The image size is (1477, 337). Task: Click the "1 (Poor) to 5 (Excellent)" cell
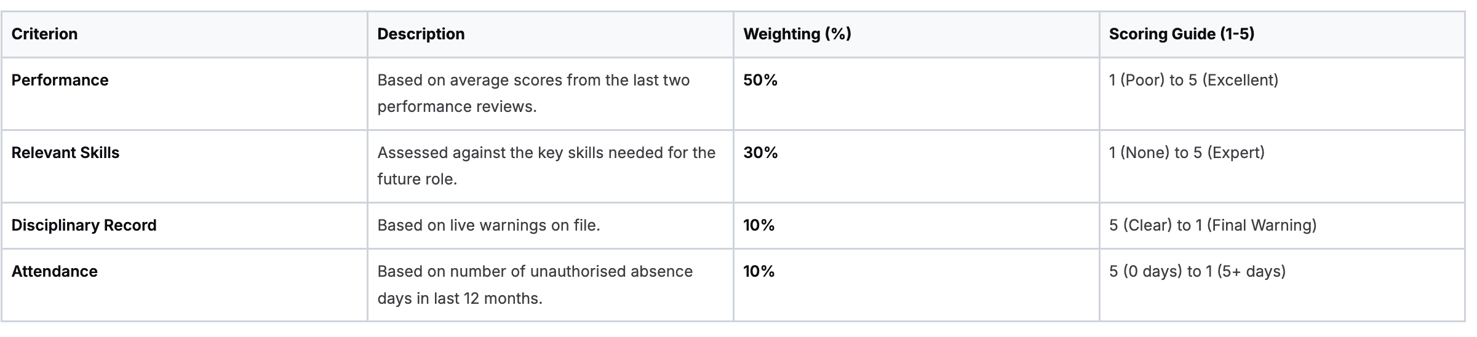click(x=1193, y=81)
